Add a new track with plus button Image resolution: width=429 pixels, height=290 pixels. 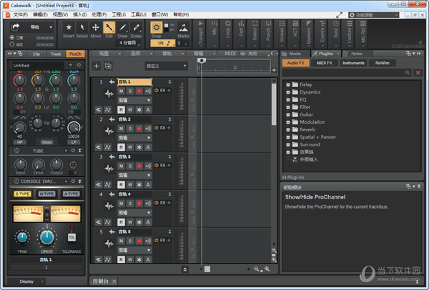[x=97, y=66]
